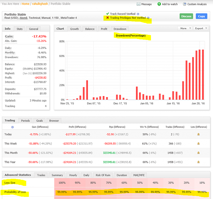213x199 pixels.
Task: Click the Deposits value $27777.75
Action: [x=40, y=89]
